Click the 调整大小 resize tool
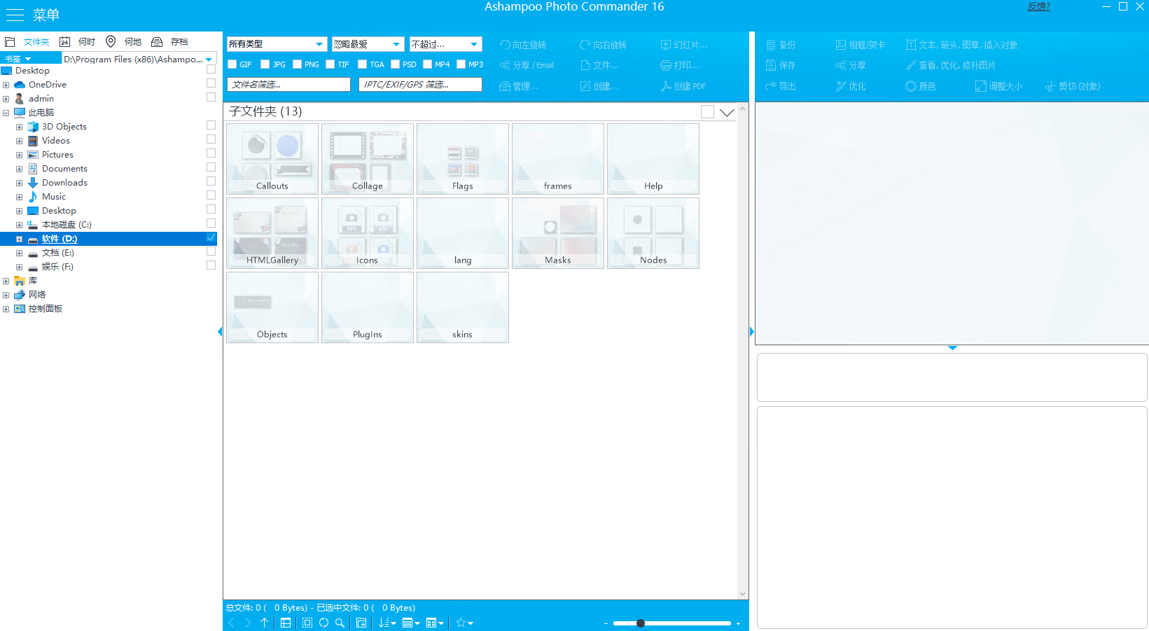 pyautogui.click(x=999, y=86)
